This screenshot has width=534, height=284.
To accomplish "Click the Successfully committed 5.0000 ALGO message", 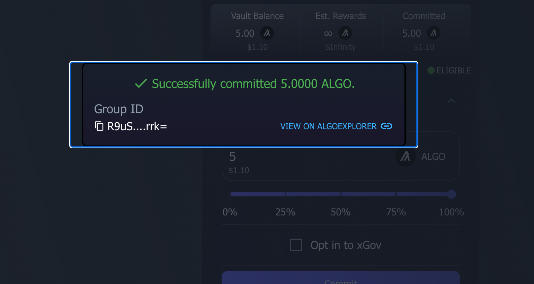I will (x=253, y=84).
